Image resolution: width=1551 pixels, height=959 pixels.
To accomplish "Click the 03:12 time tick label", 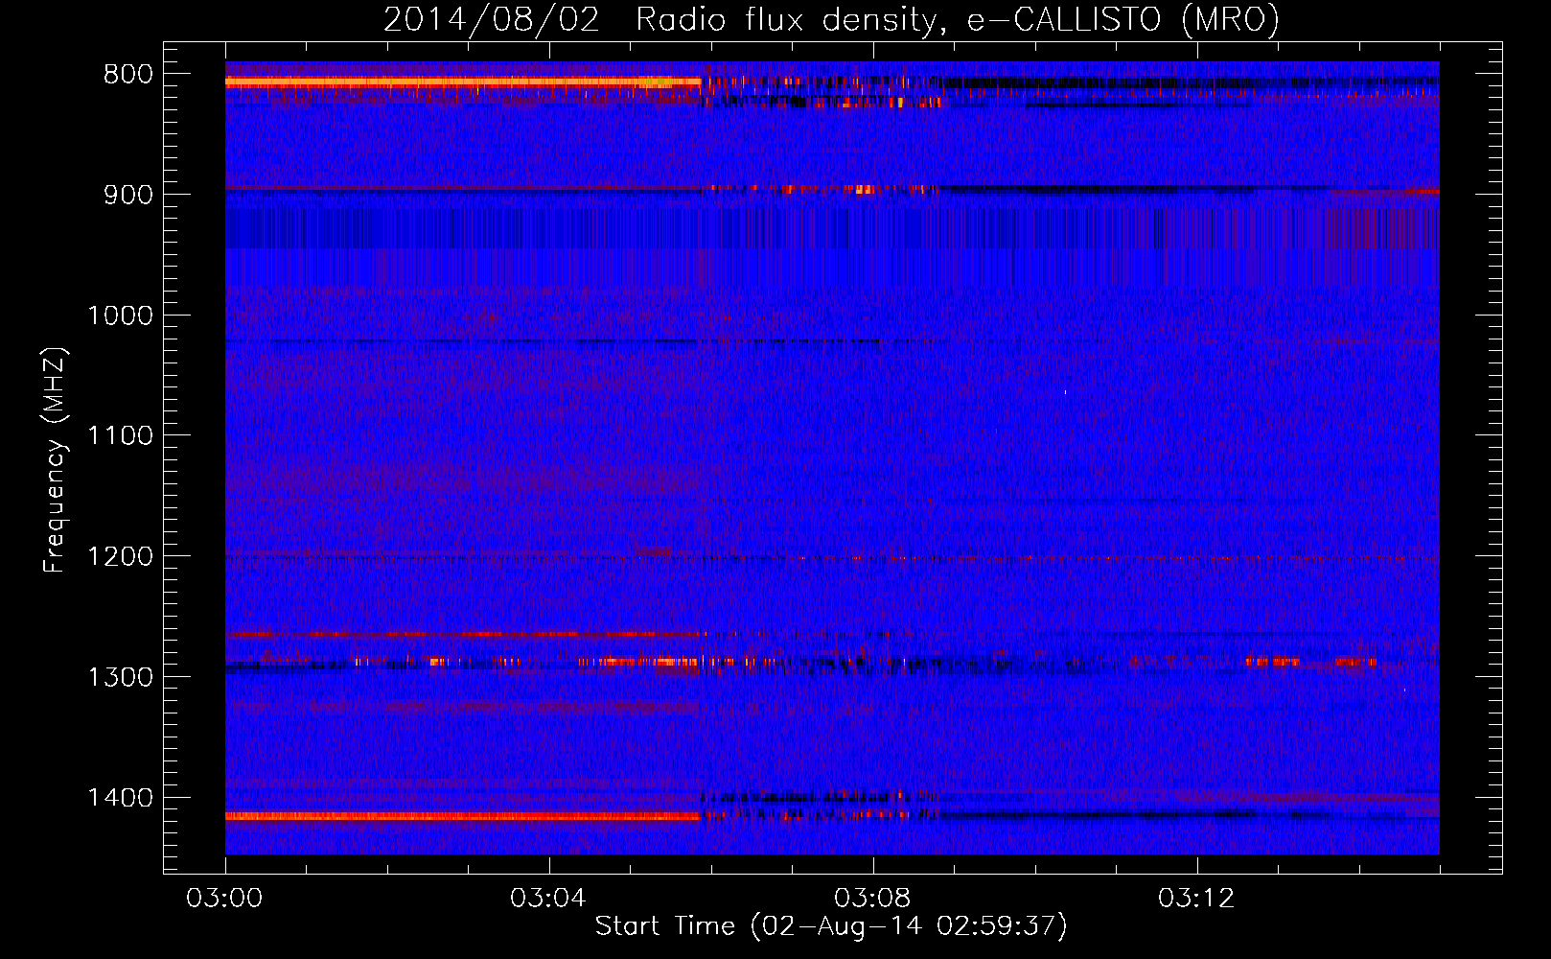I will [1196, 899].
